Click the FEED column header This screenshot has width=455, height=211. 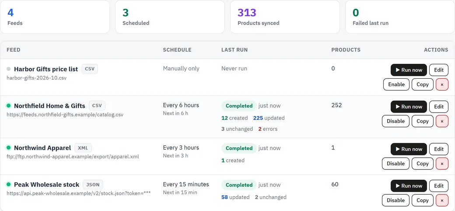(x=14, y=50)
